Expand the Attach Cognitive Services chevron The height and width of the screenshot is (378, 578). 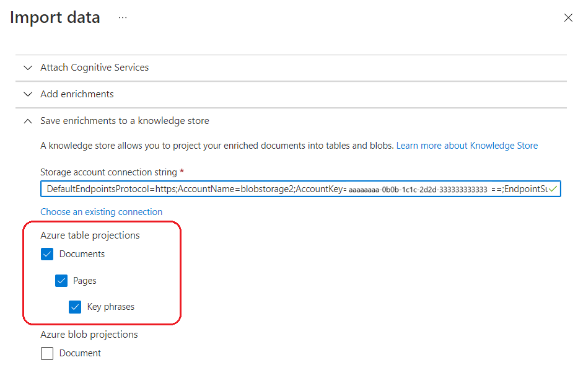[x=28, y=68]
